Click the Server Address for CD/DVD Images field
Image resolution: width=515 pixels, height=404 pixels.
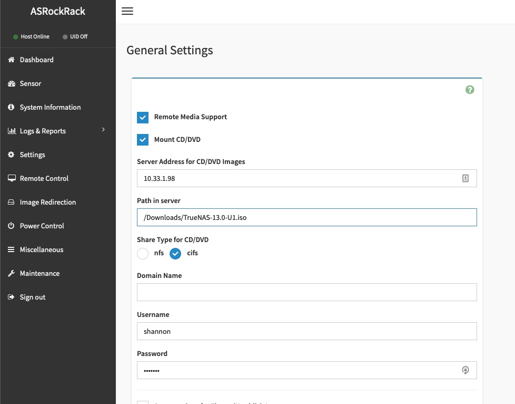point(307,178)
